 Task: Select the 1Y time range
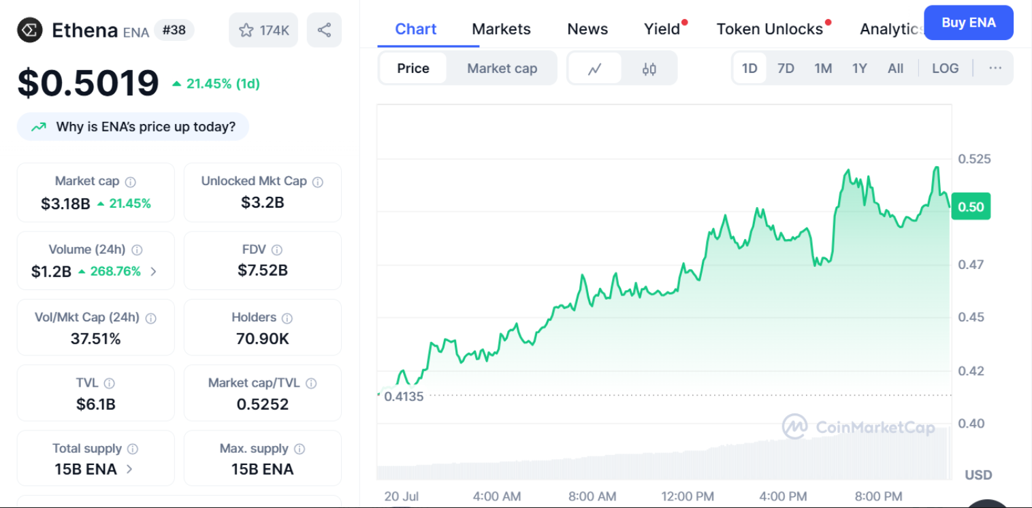(860, 68)
